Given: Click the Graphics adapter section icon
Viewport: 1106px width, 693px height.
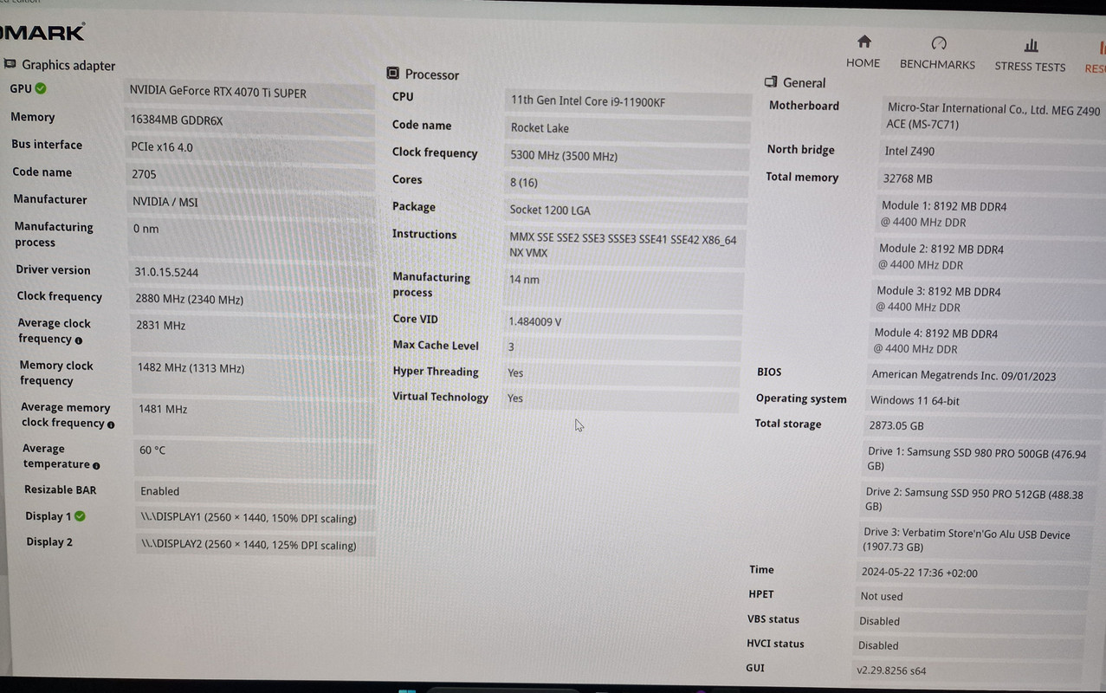Looking at the screenshot, I should coord(10,64).
